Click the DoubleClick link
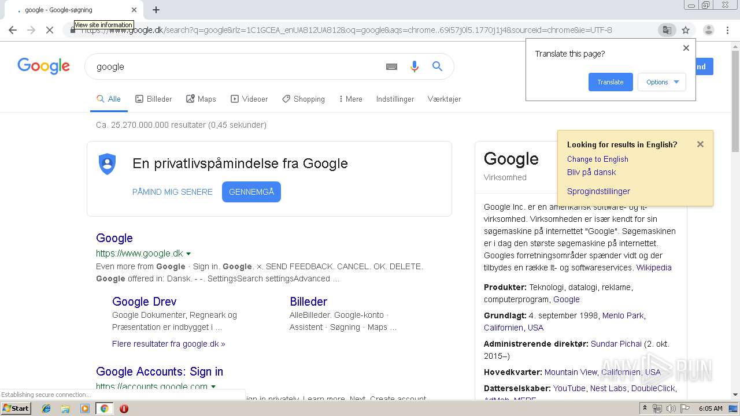 pyautogui.click(x=653, y=388)
